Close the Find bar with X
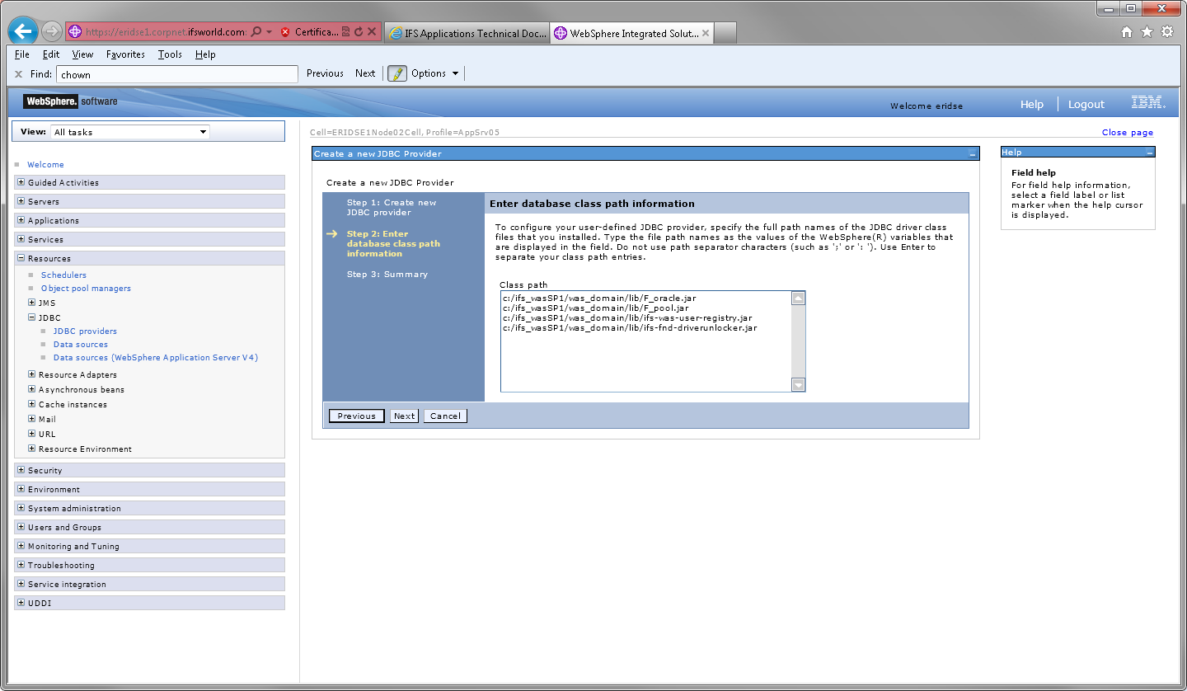Viewport: 1187px width, 691px height. click(x=18, y=74)
